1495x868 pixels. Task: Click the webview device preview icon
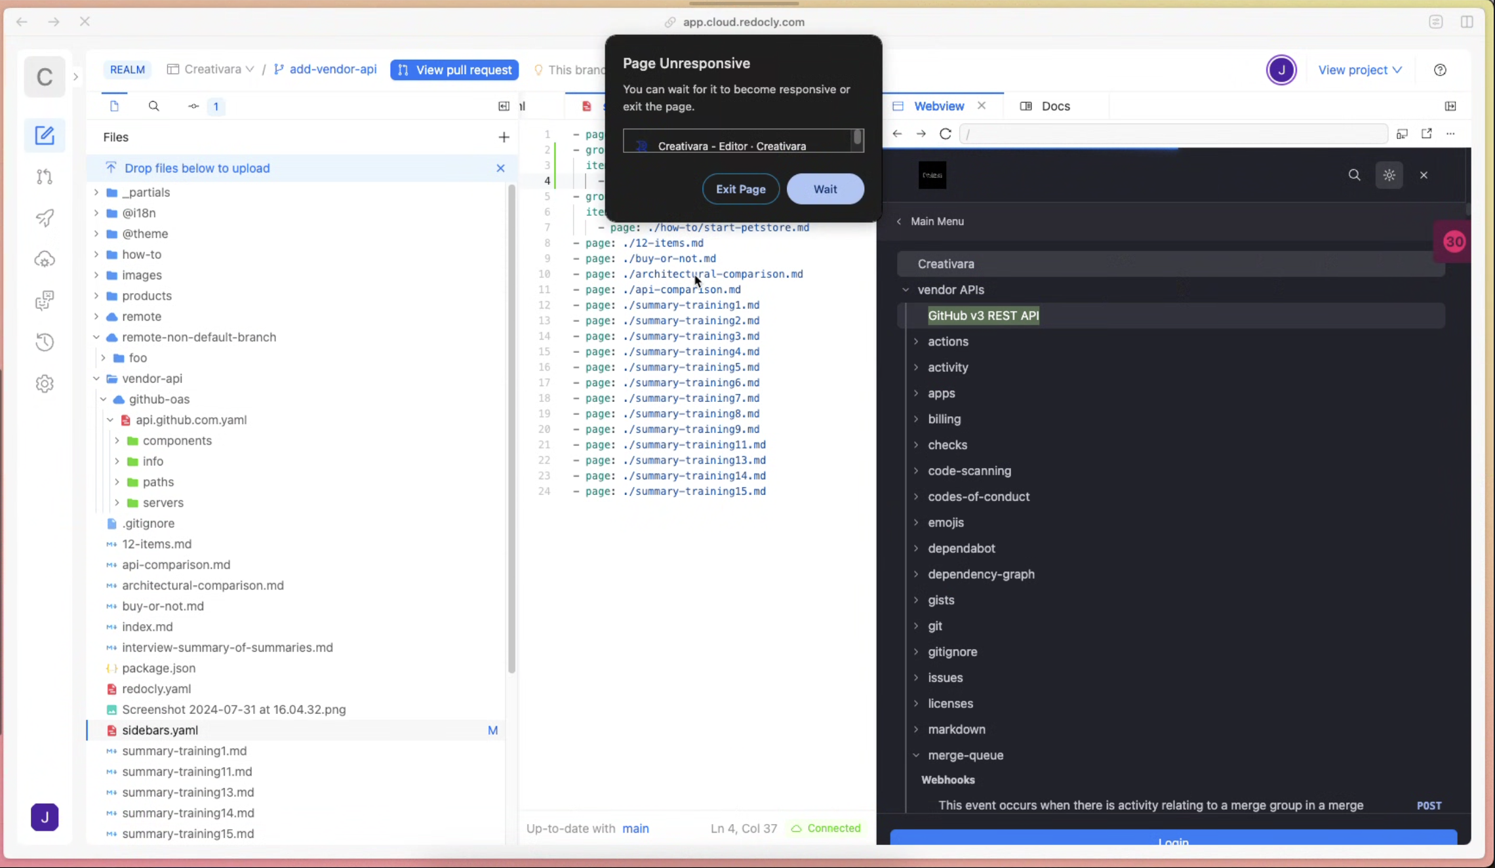pyautogui.click(x=1402, y=134)
